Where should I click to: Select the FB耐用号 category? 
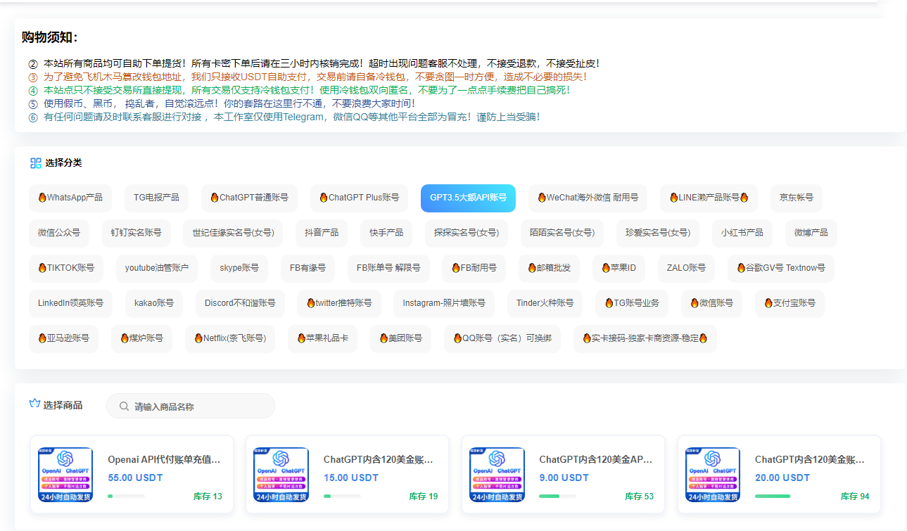pyautogui.click(x=474, y=269)
